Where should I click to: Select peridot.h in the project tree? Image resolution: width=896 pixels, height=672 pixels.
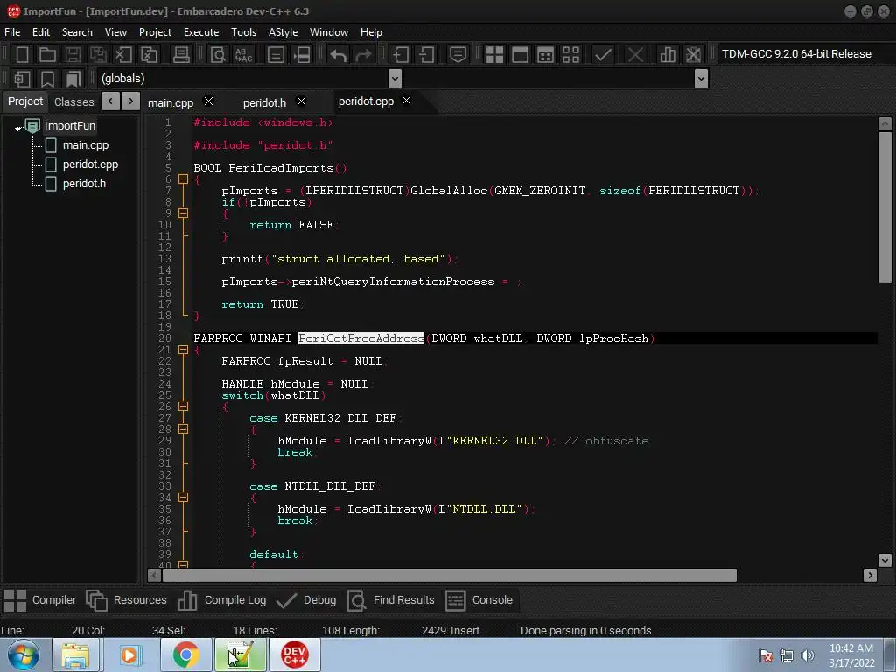point(84,184)
